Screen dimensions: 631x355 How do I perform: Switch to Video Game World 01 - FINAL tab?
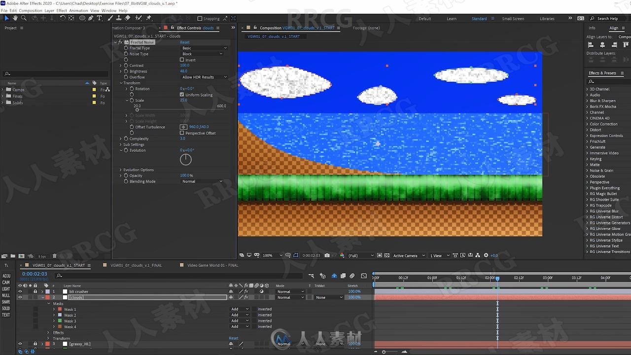tap(212, 265)
